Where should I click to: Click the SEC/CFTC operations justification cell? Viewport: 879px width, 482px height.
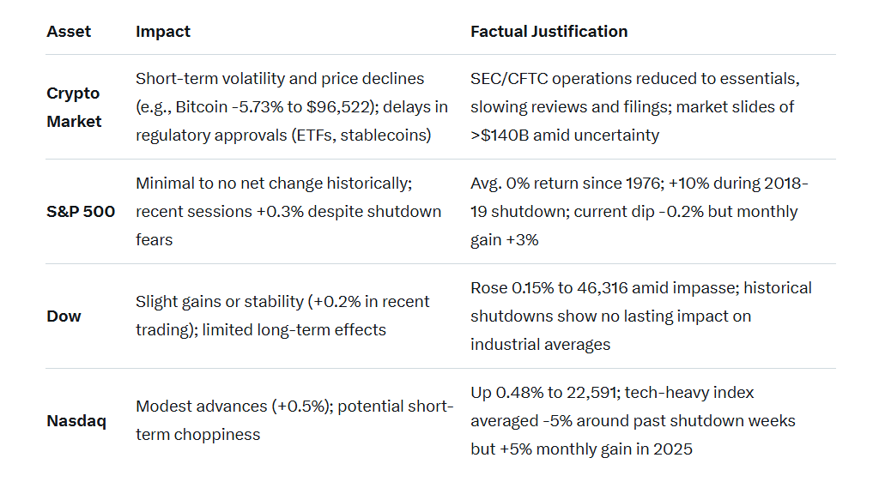[x=635, y=79]
